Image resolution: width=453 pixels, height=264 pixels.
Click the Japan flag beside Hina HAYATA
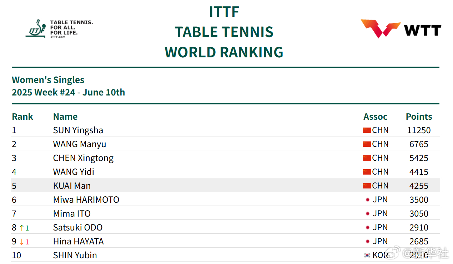pos(367,242)
